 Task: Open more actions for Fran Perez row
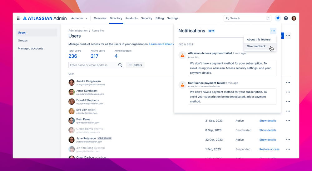click(288, 121)
